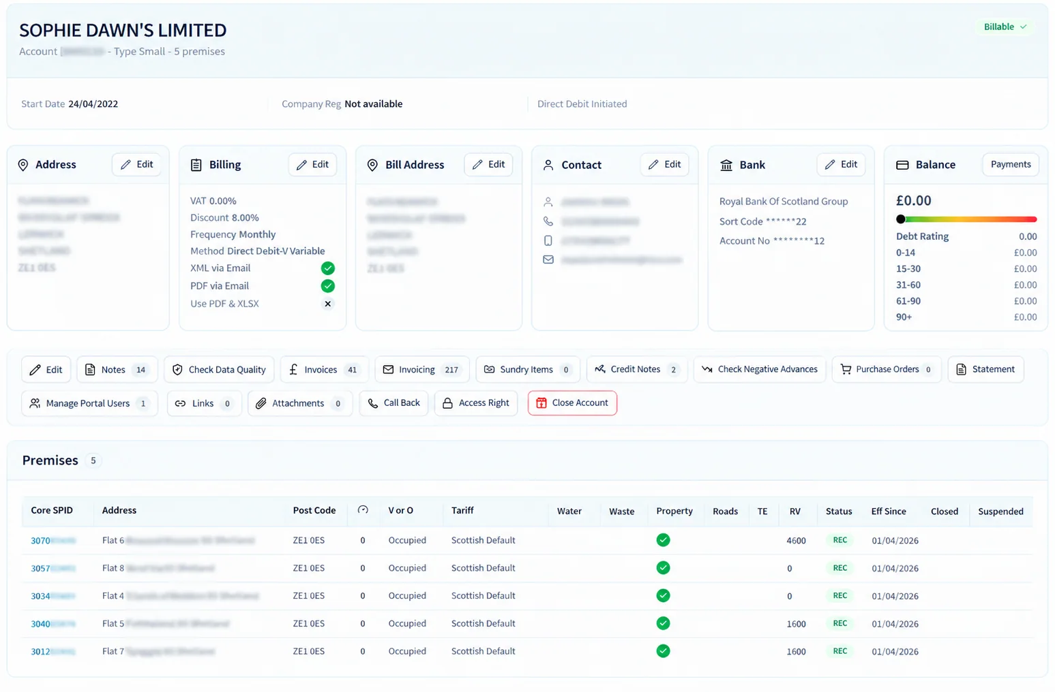
Task: Open the account Statement
Action: (985, 369)
